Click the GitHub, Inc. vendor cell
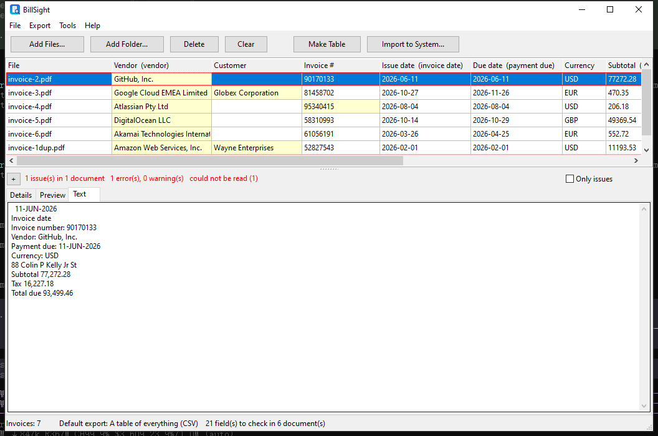The width and height of the screenshot is (658, 436). pos(161,79)
